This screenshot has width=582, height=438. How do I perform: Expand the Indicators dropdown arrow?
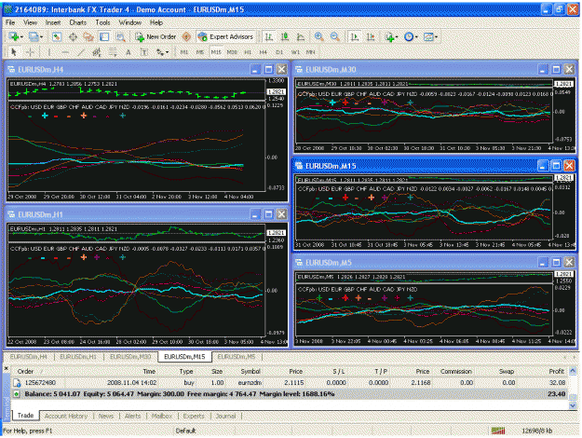pyautogui.click(x=397, y=36)
